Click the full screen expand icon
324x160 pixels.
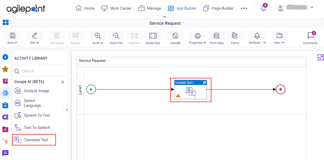320,57
